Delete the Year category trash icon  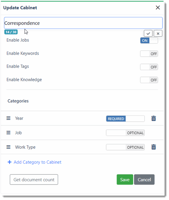153,118
